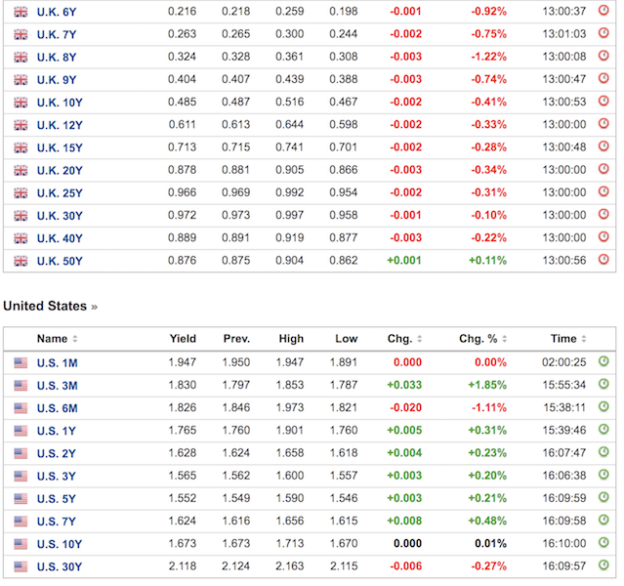Click the green clock icon in U.S. 1M row
This screenshot has width=624, height=586.
[603, 361]
